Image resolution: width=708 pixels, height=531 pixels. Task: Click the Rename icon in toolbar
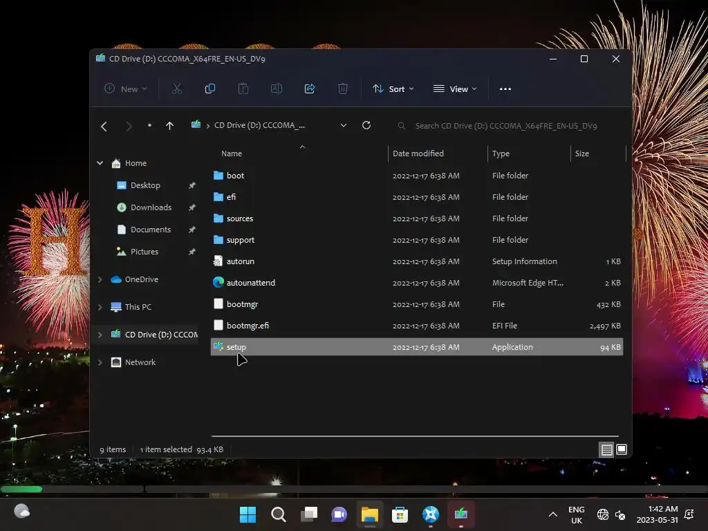pos(277,89)
